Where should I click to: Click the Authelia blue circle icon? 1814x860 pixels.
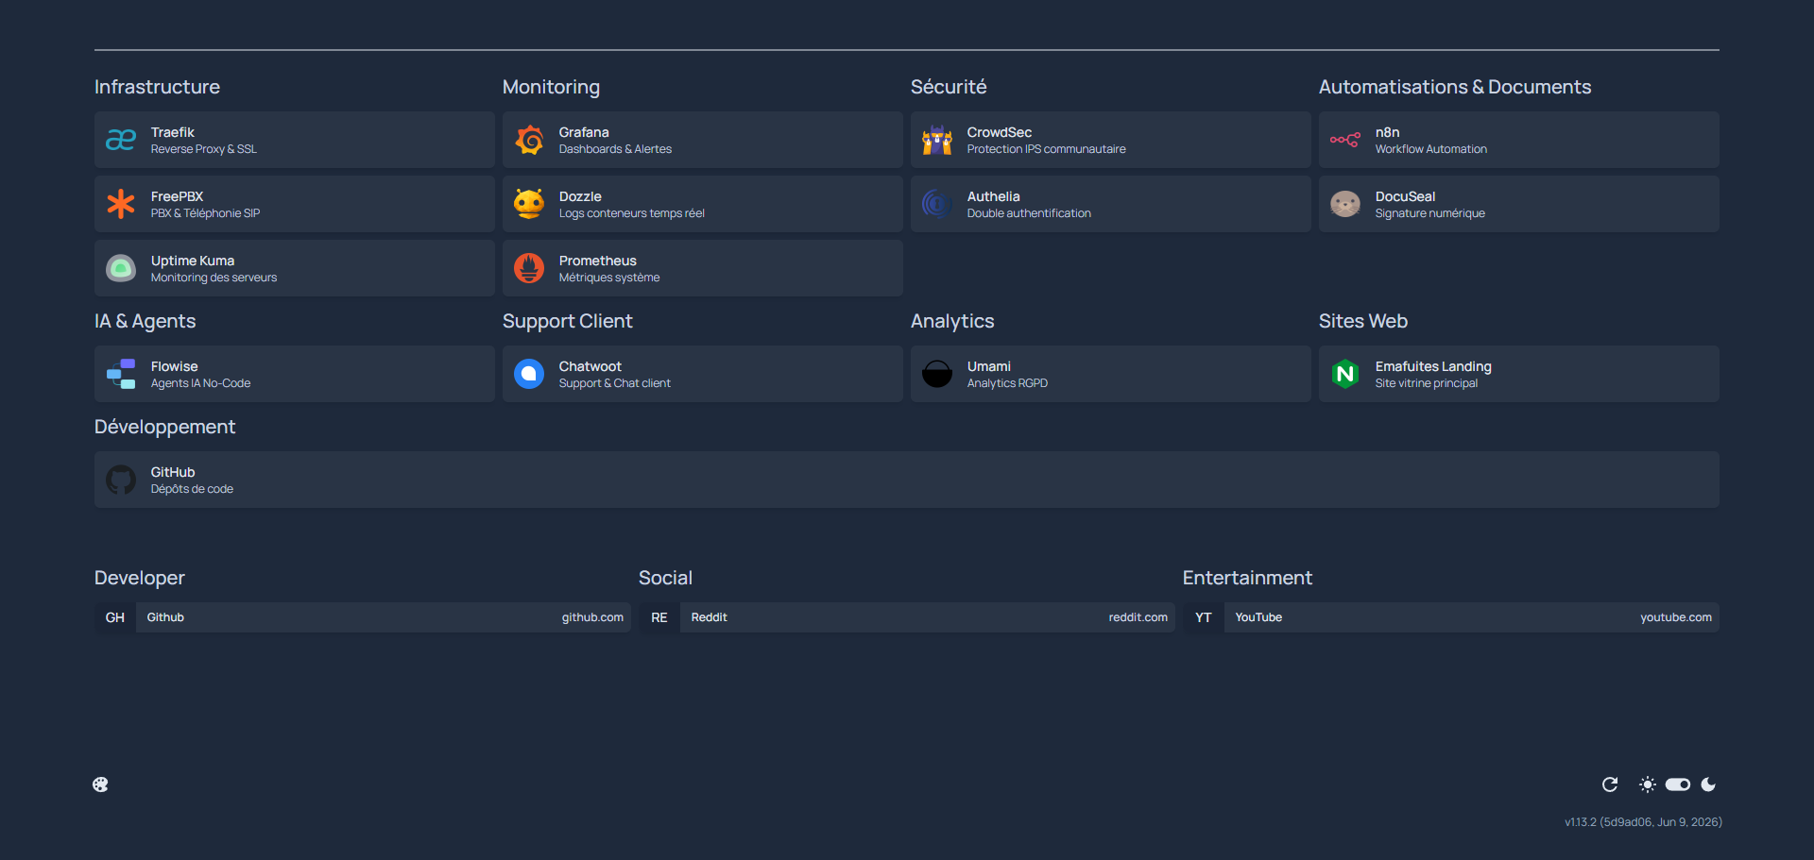point(937,204)
